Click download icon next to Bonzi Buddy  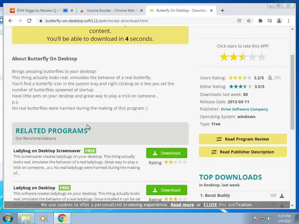coord(282,196)
